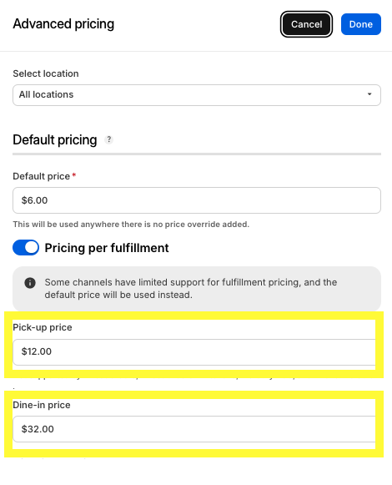Click the helper text about no price override
Screen dimensions: 392x485
[x=131, y=225]
